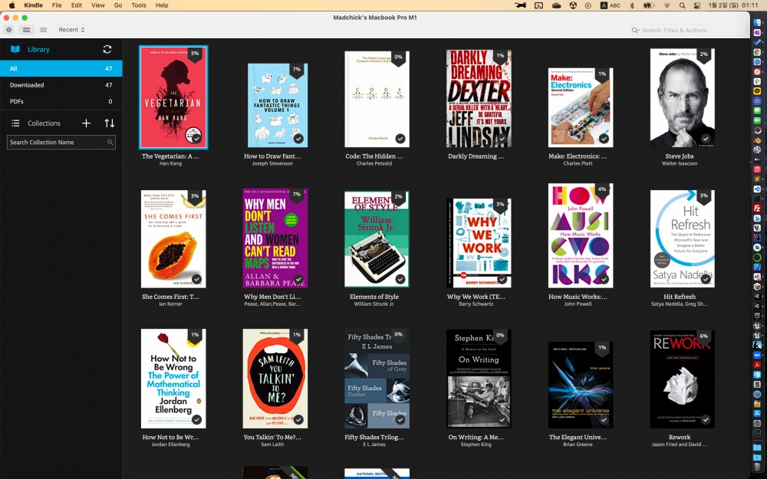
Task: Open The Elegant Universe cover
Action: (x=581, y=385)
